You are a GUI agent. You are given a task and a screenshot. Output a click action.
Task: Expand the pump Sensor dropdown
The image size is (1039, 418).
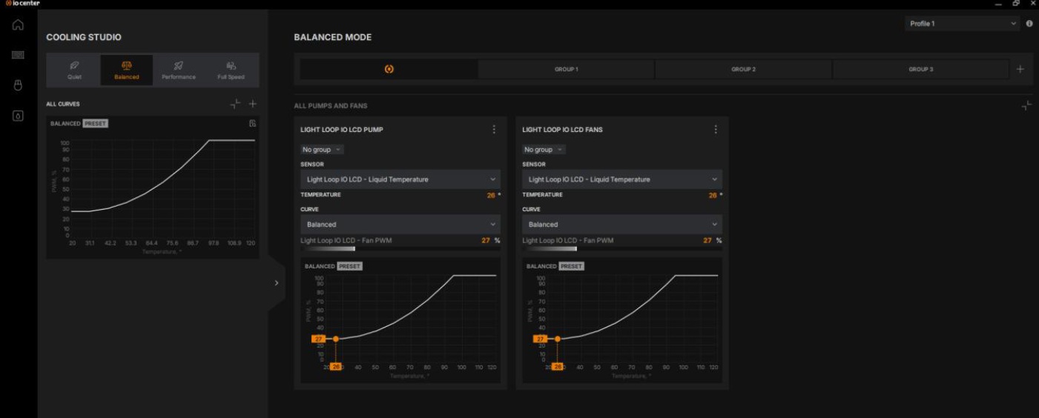click(x=400, y=179)
